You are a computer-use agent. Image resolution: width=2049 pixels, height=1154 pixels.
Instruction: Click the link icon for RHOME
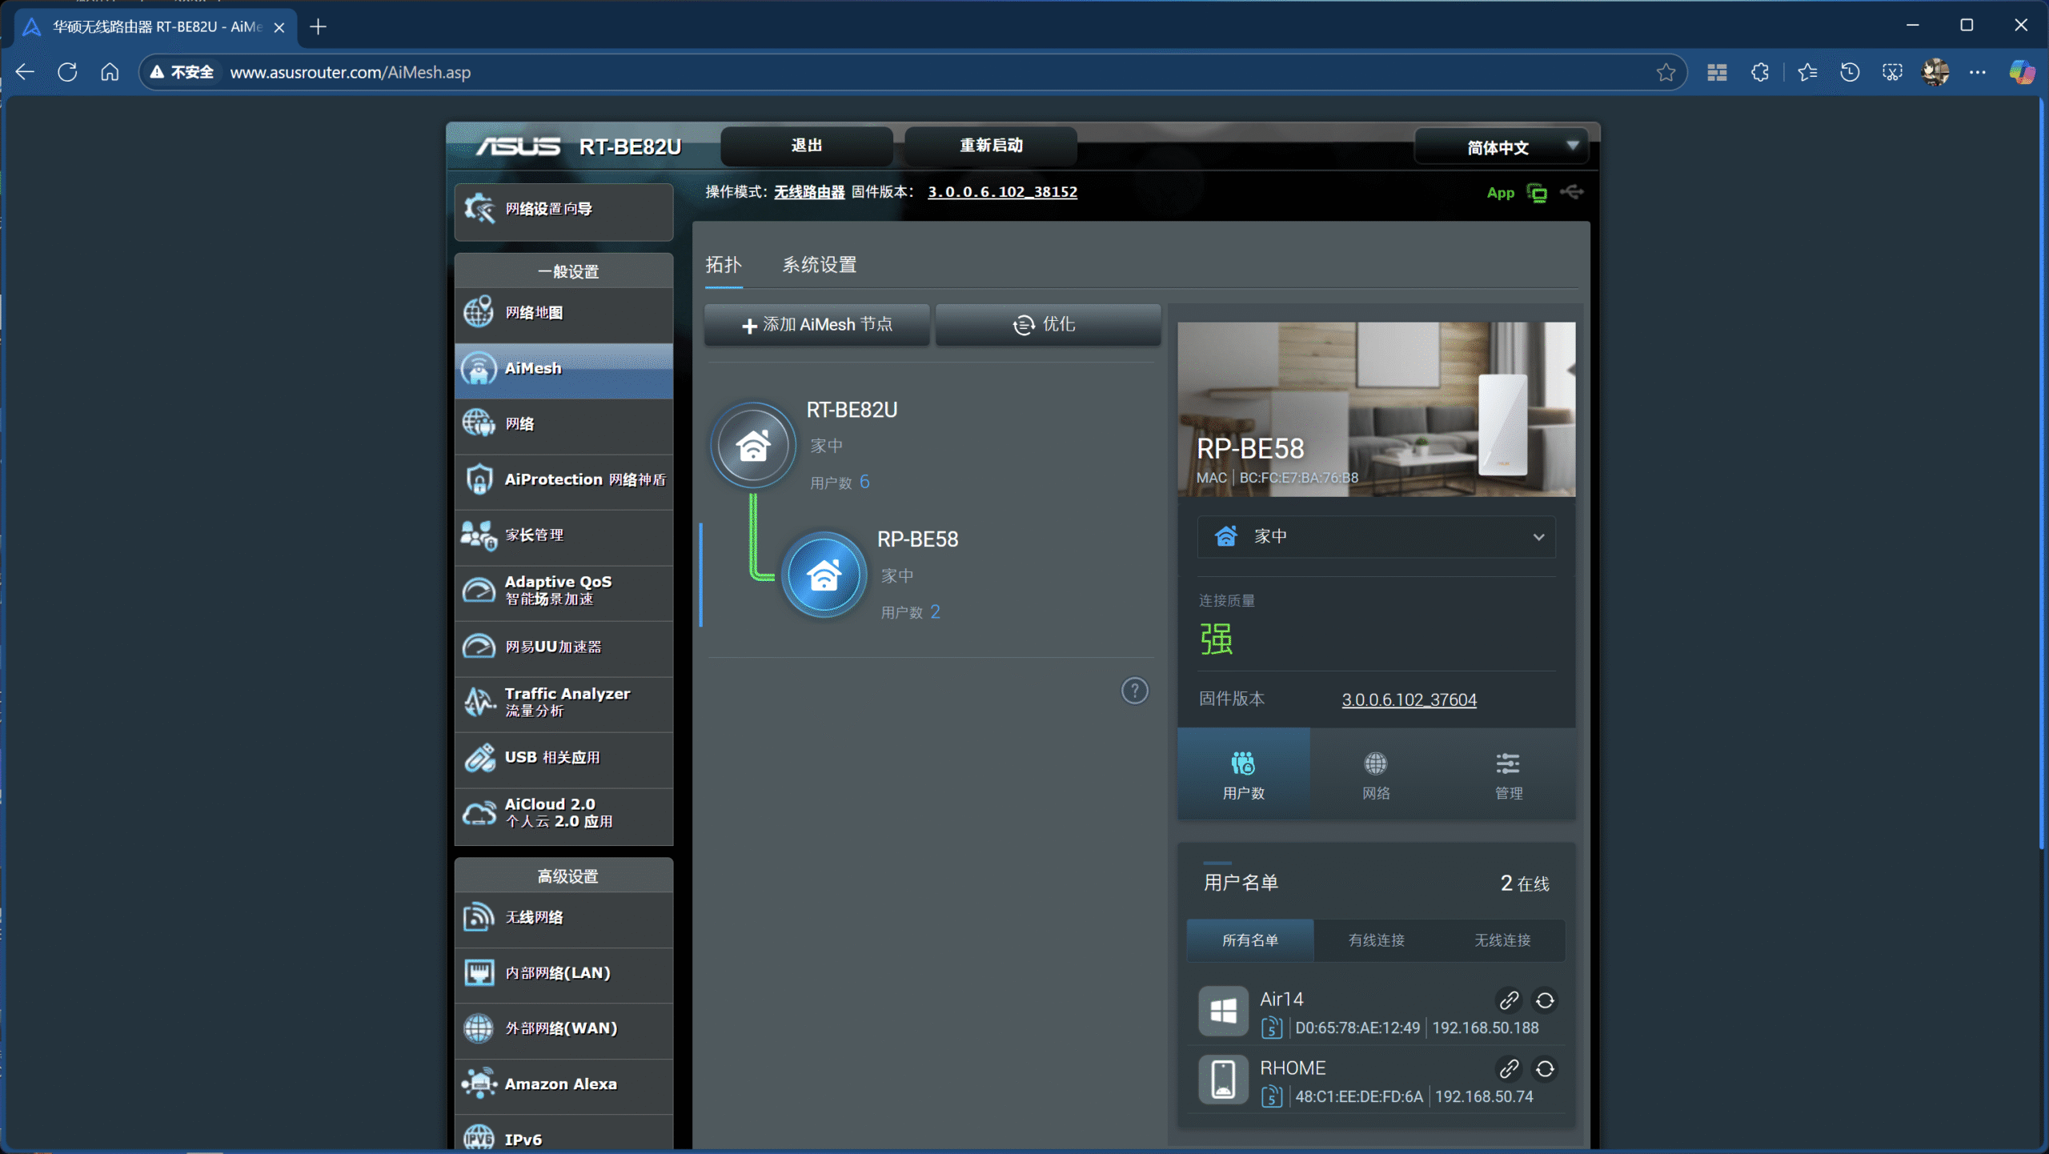coord(1509,1069)
